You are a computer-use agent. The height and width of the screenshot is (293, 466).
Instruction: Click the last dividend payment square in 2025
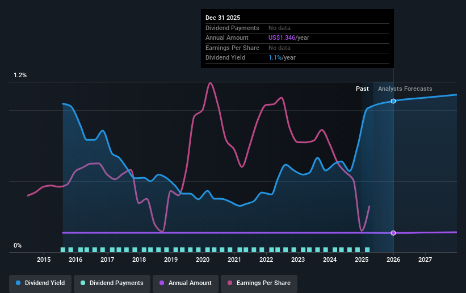tap(367, 250)
